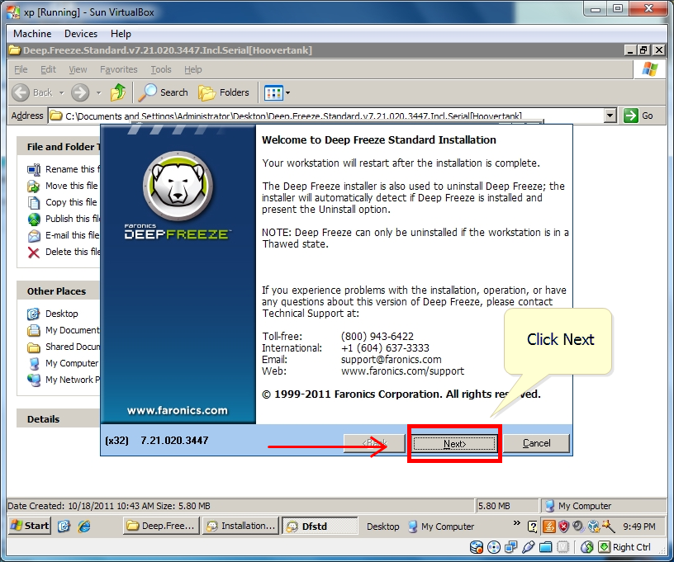Click the red security shield tray icon

tap(563, 527)
